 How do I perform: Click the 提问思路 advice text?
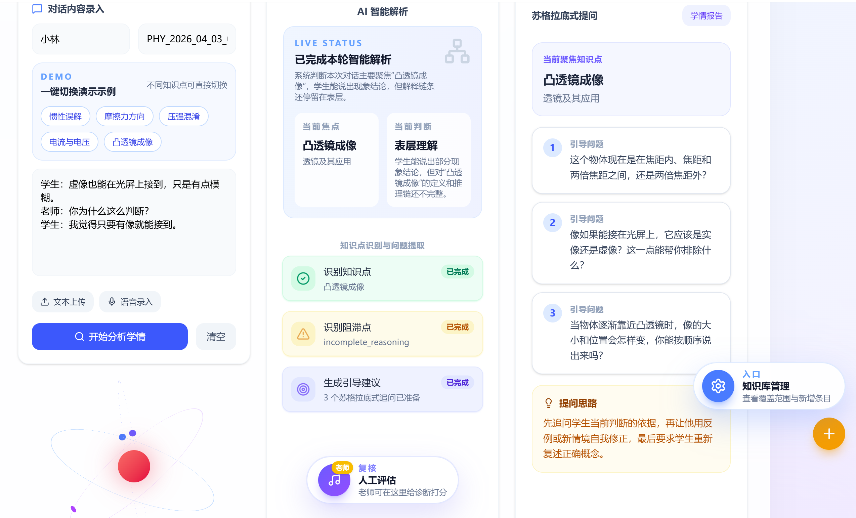coord(628,438)
